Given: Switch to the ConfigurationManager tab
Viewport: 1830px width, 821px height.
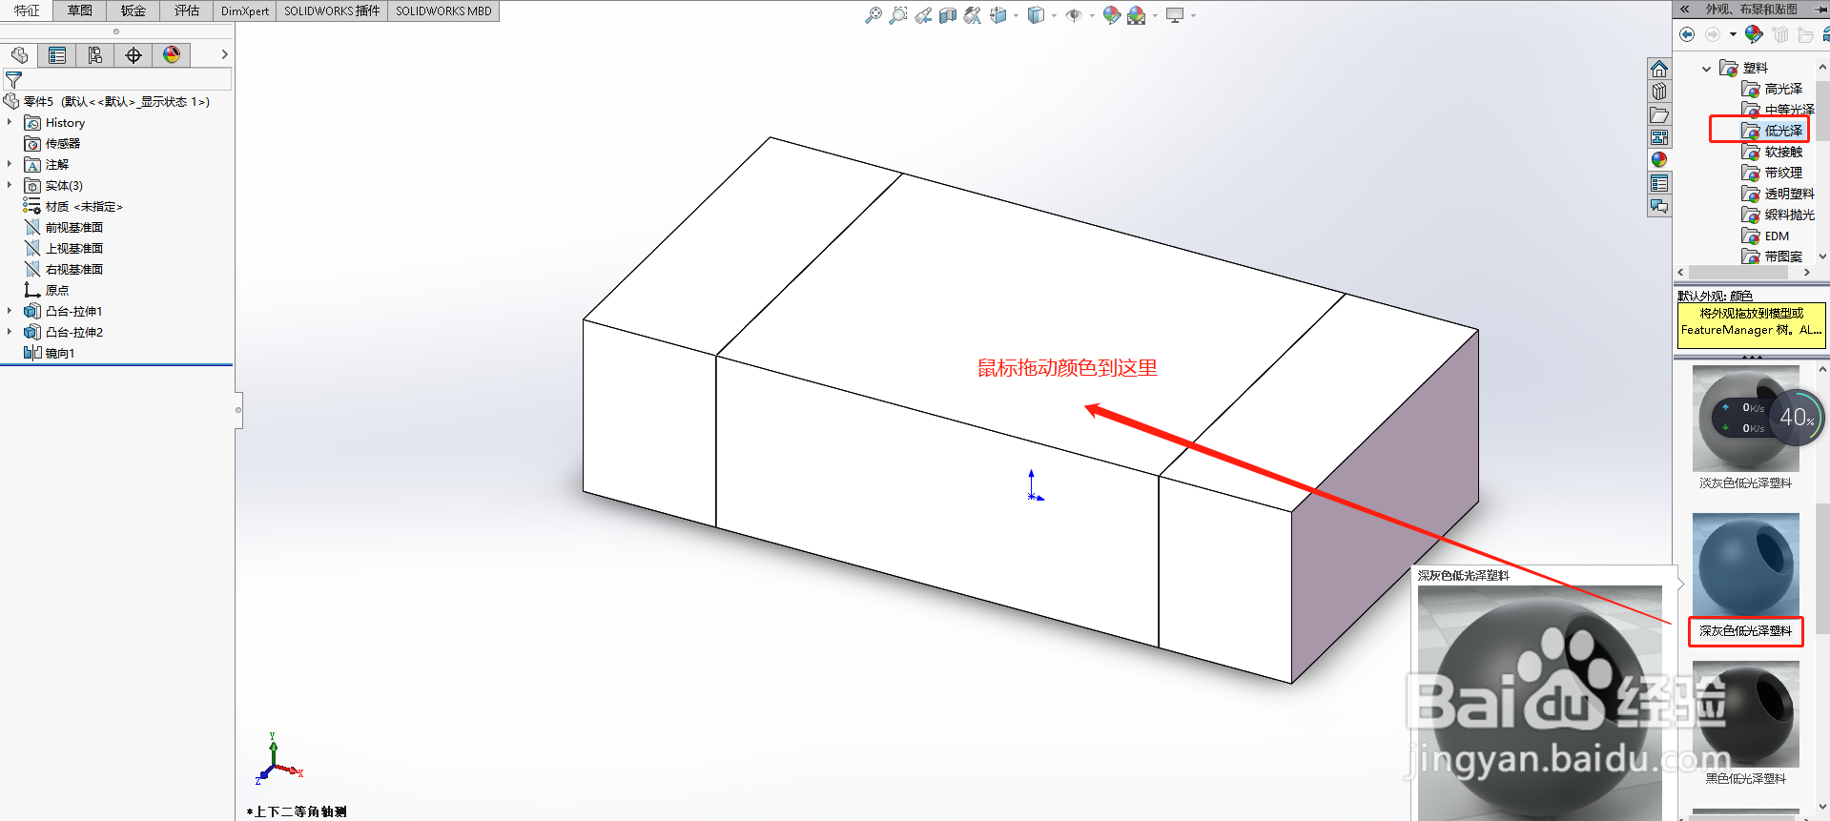Looking at the screenshot, I should pos(95,55).
